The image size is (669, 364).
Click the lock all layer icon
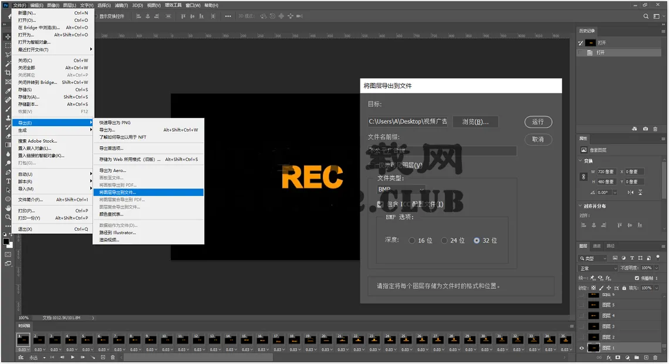click(624, 288)
